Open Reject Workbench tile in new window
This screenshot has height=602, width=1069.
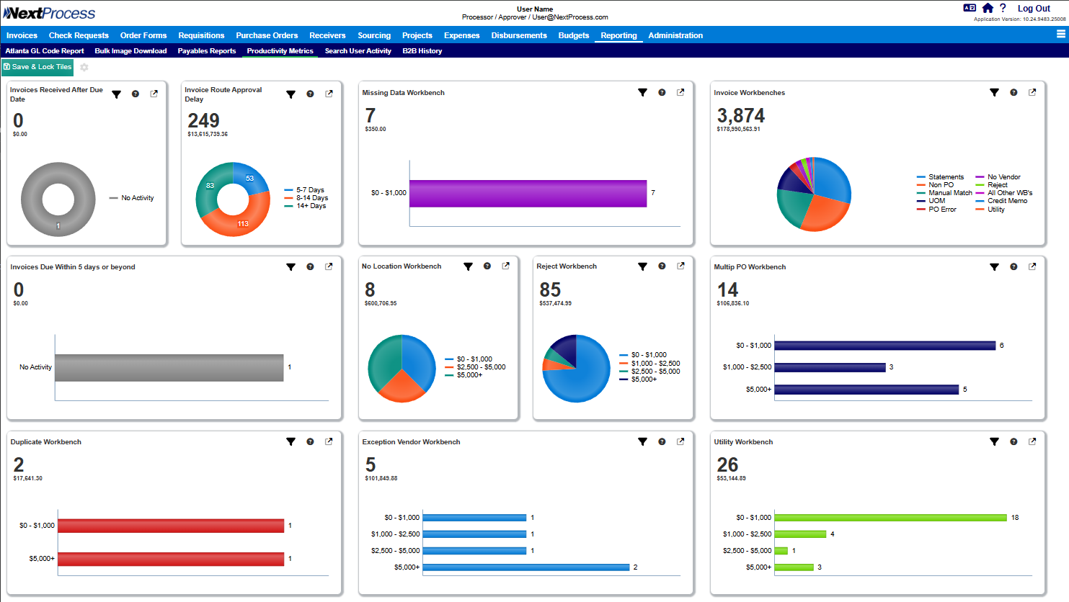pos(680,266)
